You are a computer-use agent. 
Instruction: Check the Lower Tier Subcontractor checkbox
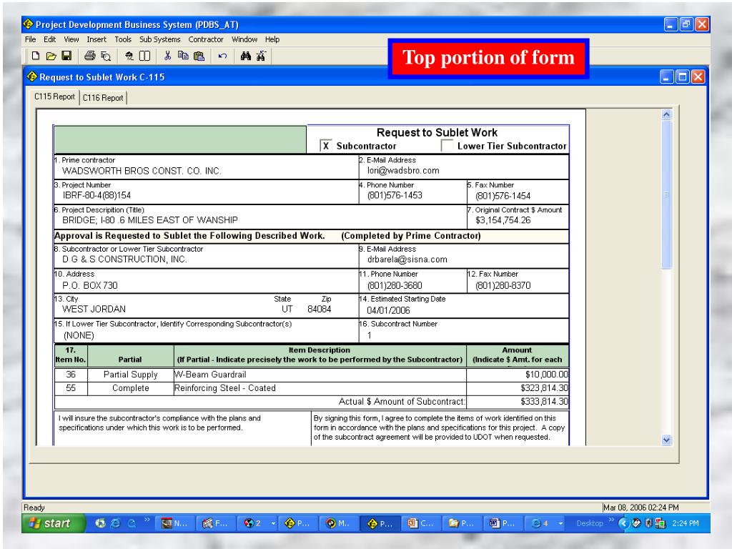[x=447, y=146]
